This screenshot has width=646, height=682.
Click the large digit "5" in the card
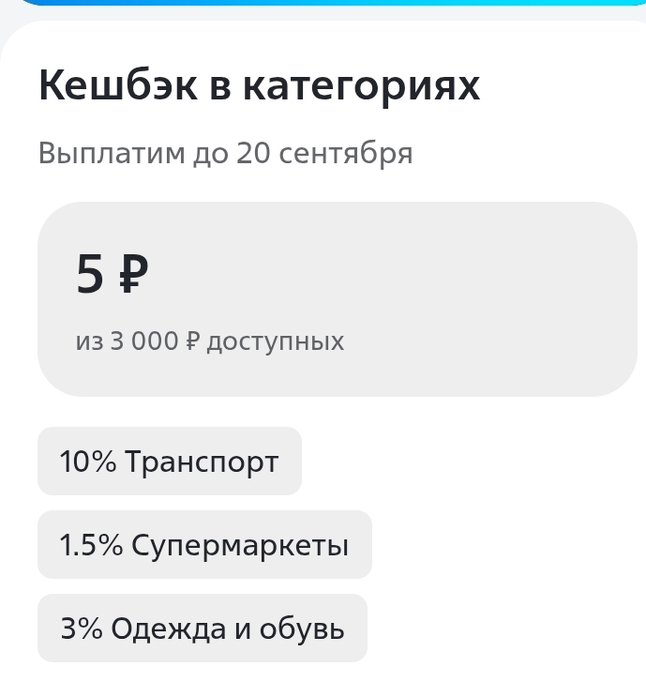tap(90, 274)
